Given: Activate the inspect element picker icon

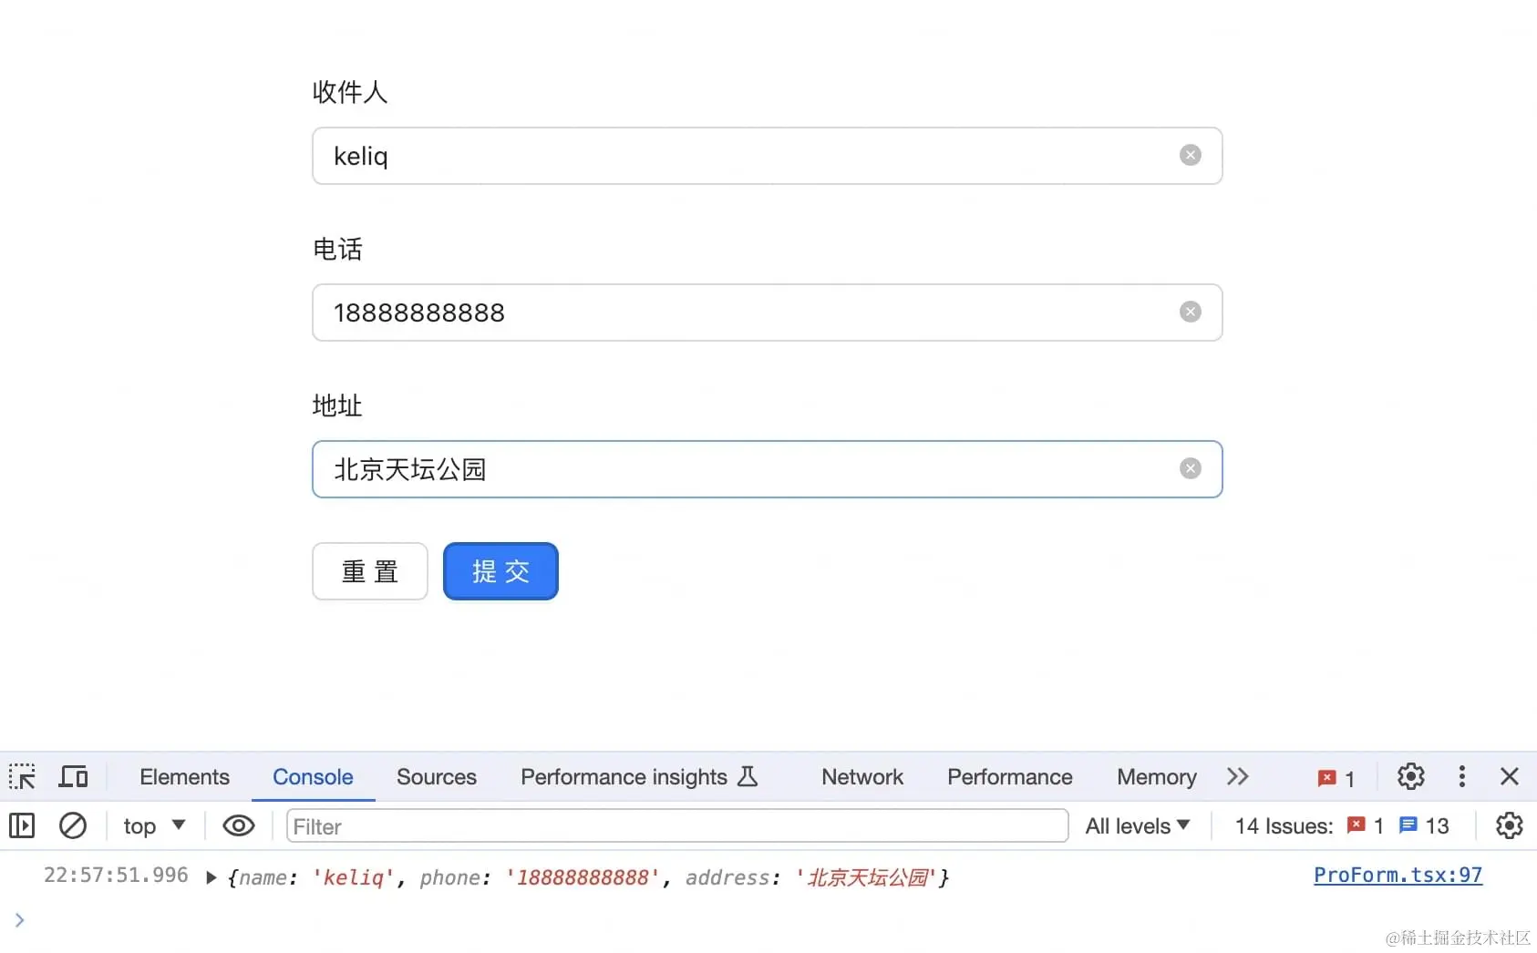Looking at the screenshot, I should coord(22,776).
